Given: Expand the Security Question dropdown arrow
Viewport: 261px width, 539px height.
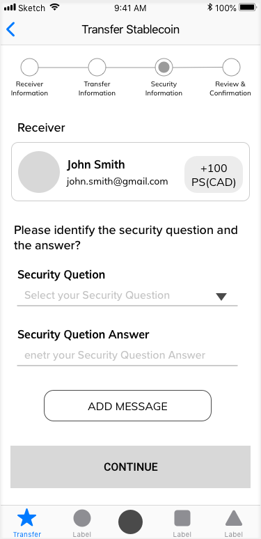Looking at the screenshot, I should (221, 297).
